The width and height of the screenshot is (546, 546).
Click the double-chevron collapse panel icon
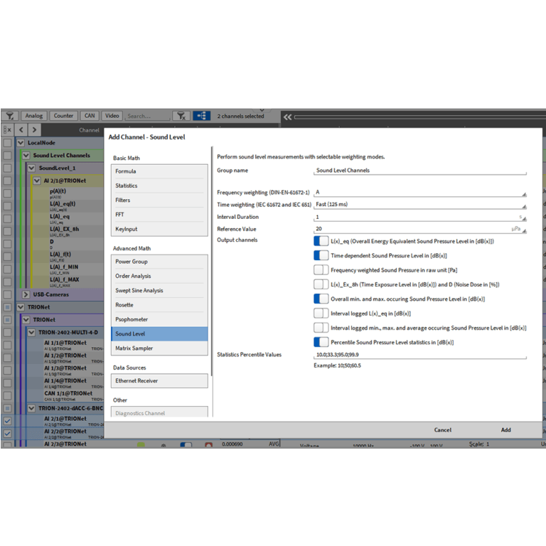point(287,117)
